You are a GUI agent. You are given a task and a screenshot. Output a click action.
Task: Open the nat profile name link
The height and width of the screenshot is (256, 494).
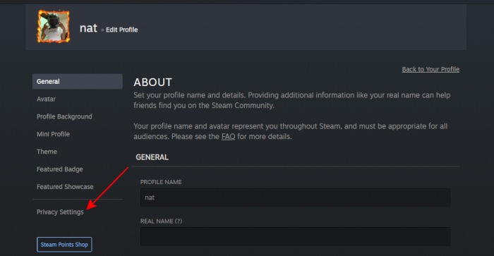(x=88, y=28)
